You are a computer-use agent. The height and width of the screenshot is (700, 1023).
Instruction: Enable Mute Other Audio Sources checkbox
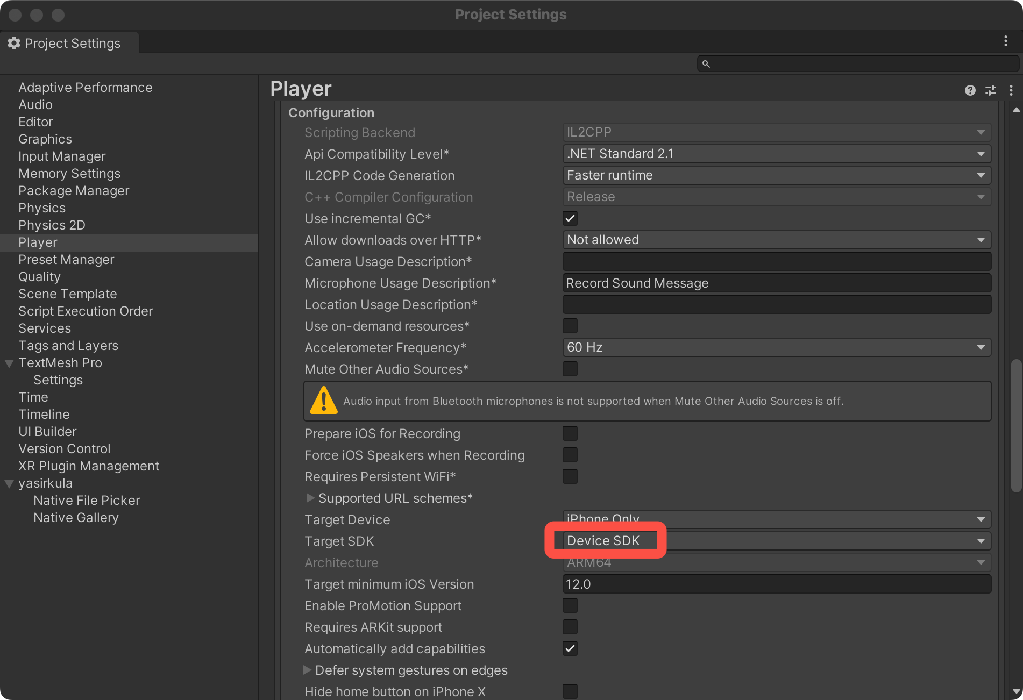[x=570, y=369]
